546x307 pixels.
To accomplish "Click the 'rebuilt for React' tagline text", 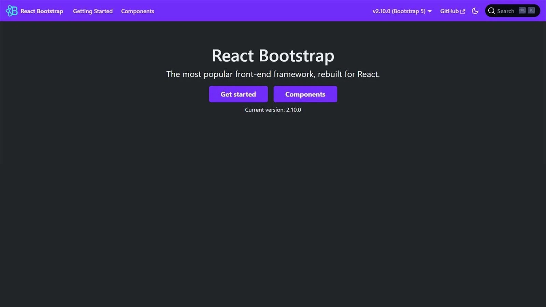I will pyautogui.click(x=349, y=74).
